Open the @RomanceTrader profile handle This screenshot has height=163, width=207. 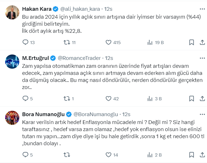[x=79, y=58]
